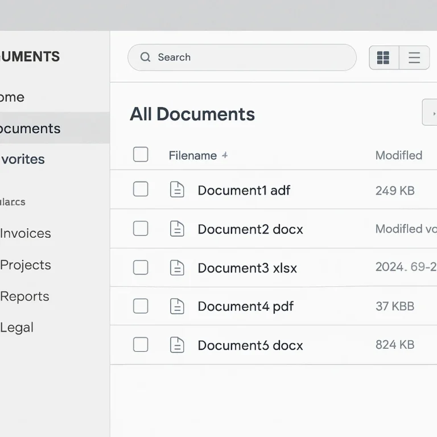This screenshot has width=437, height=437.
Task: Switch to grid view
Action: (384, 57)
